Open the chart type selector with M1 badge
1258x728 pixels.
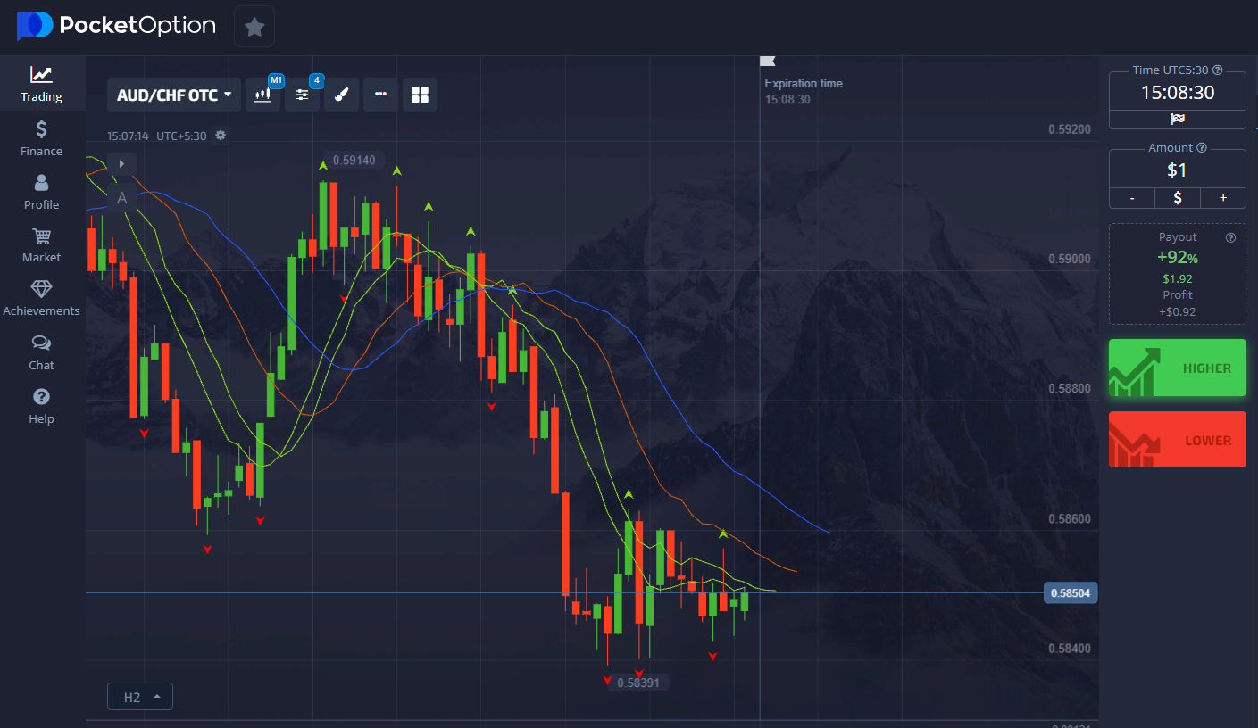[x=262, y=94]
